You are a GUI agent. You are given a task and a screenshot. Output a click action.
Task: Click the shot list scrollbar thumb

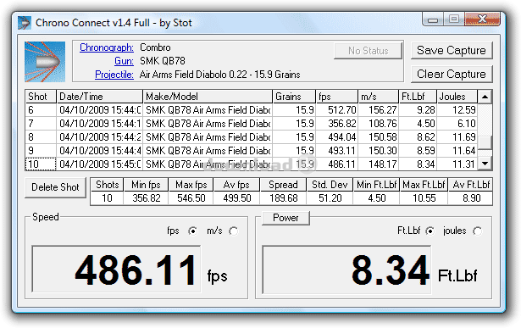485,143
